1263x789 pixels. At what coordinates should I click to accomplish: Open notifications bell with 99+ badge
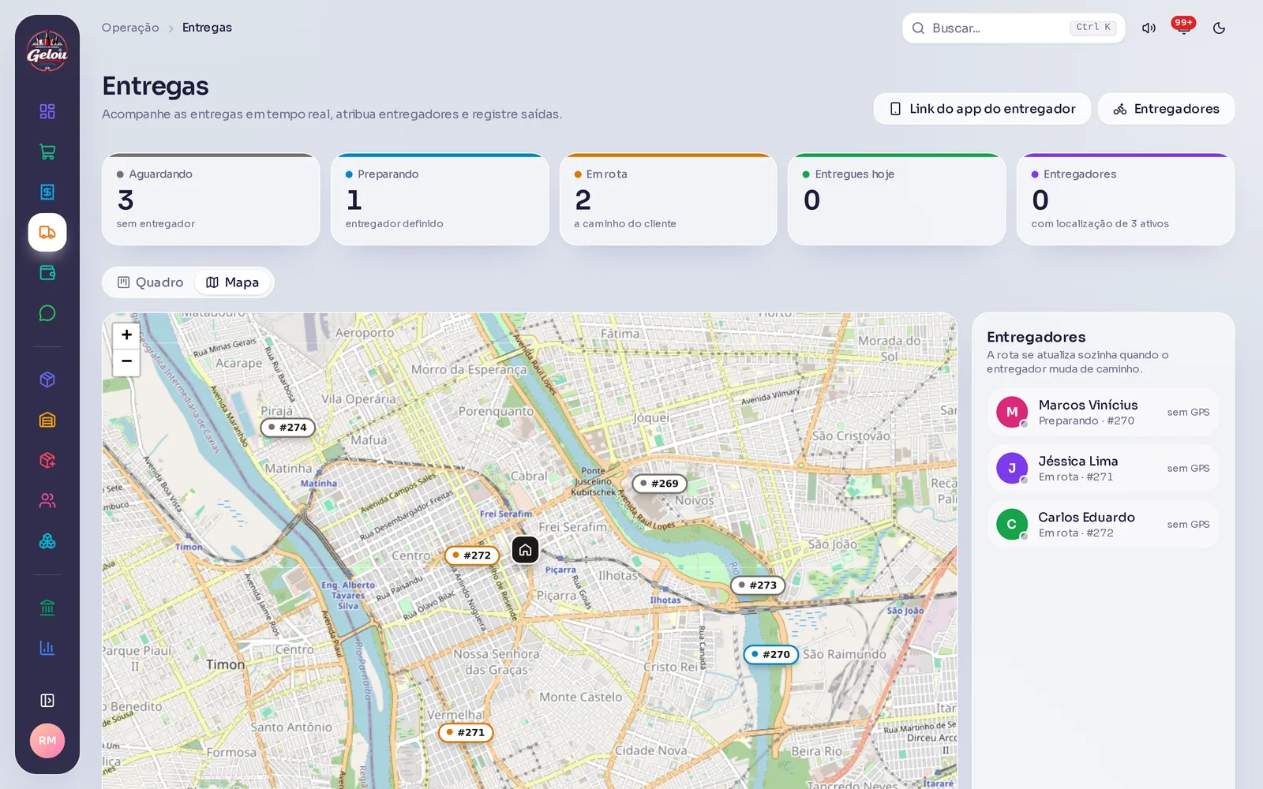pyautogui.click(x=1183, y=28)
